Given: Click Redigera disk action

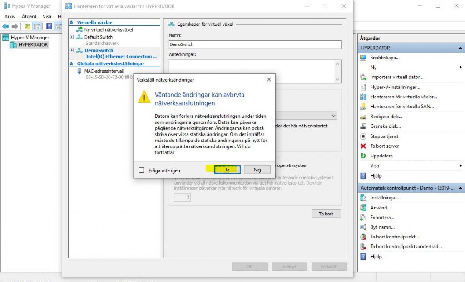Looking at the screenshot, I should [386, 117].
